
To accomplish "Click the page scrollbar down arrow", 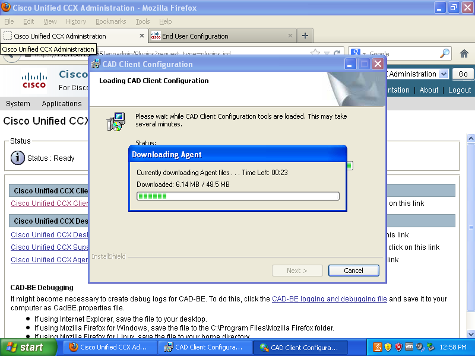I will (471, 334).
